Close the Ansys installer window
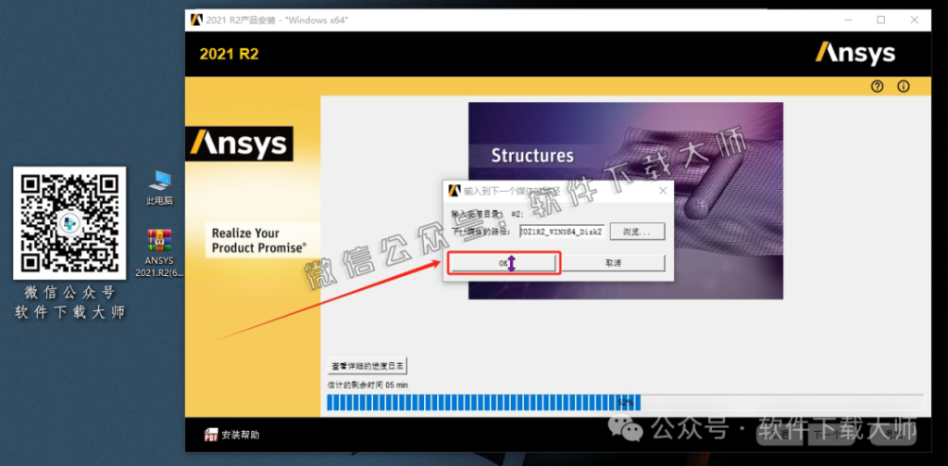The height and width of the screenshot is (466, 948). 914,20
